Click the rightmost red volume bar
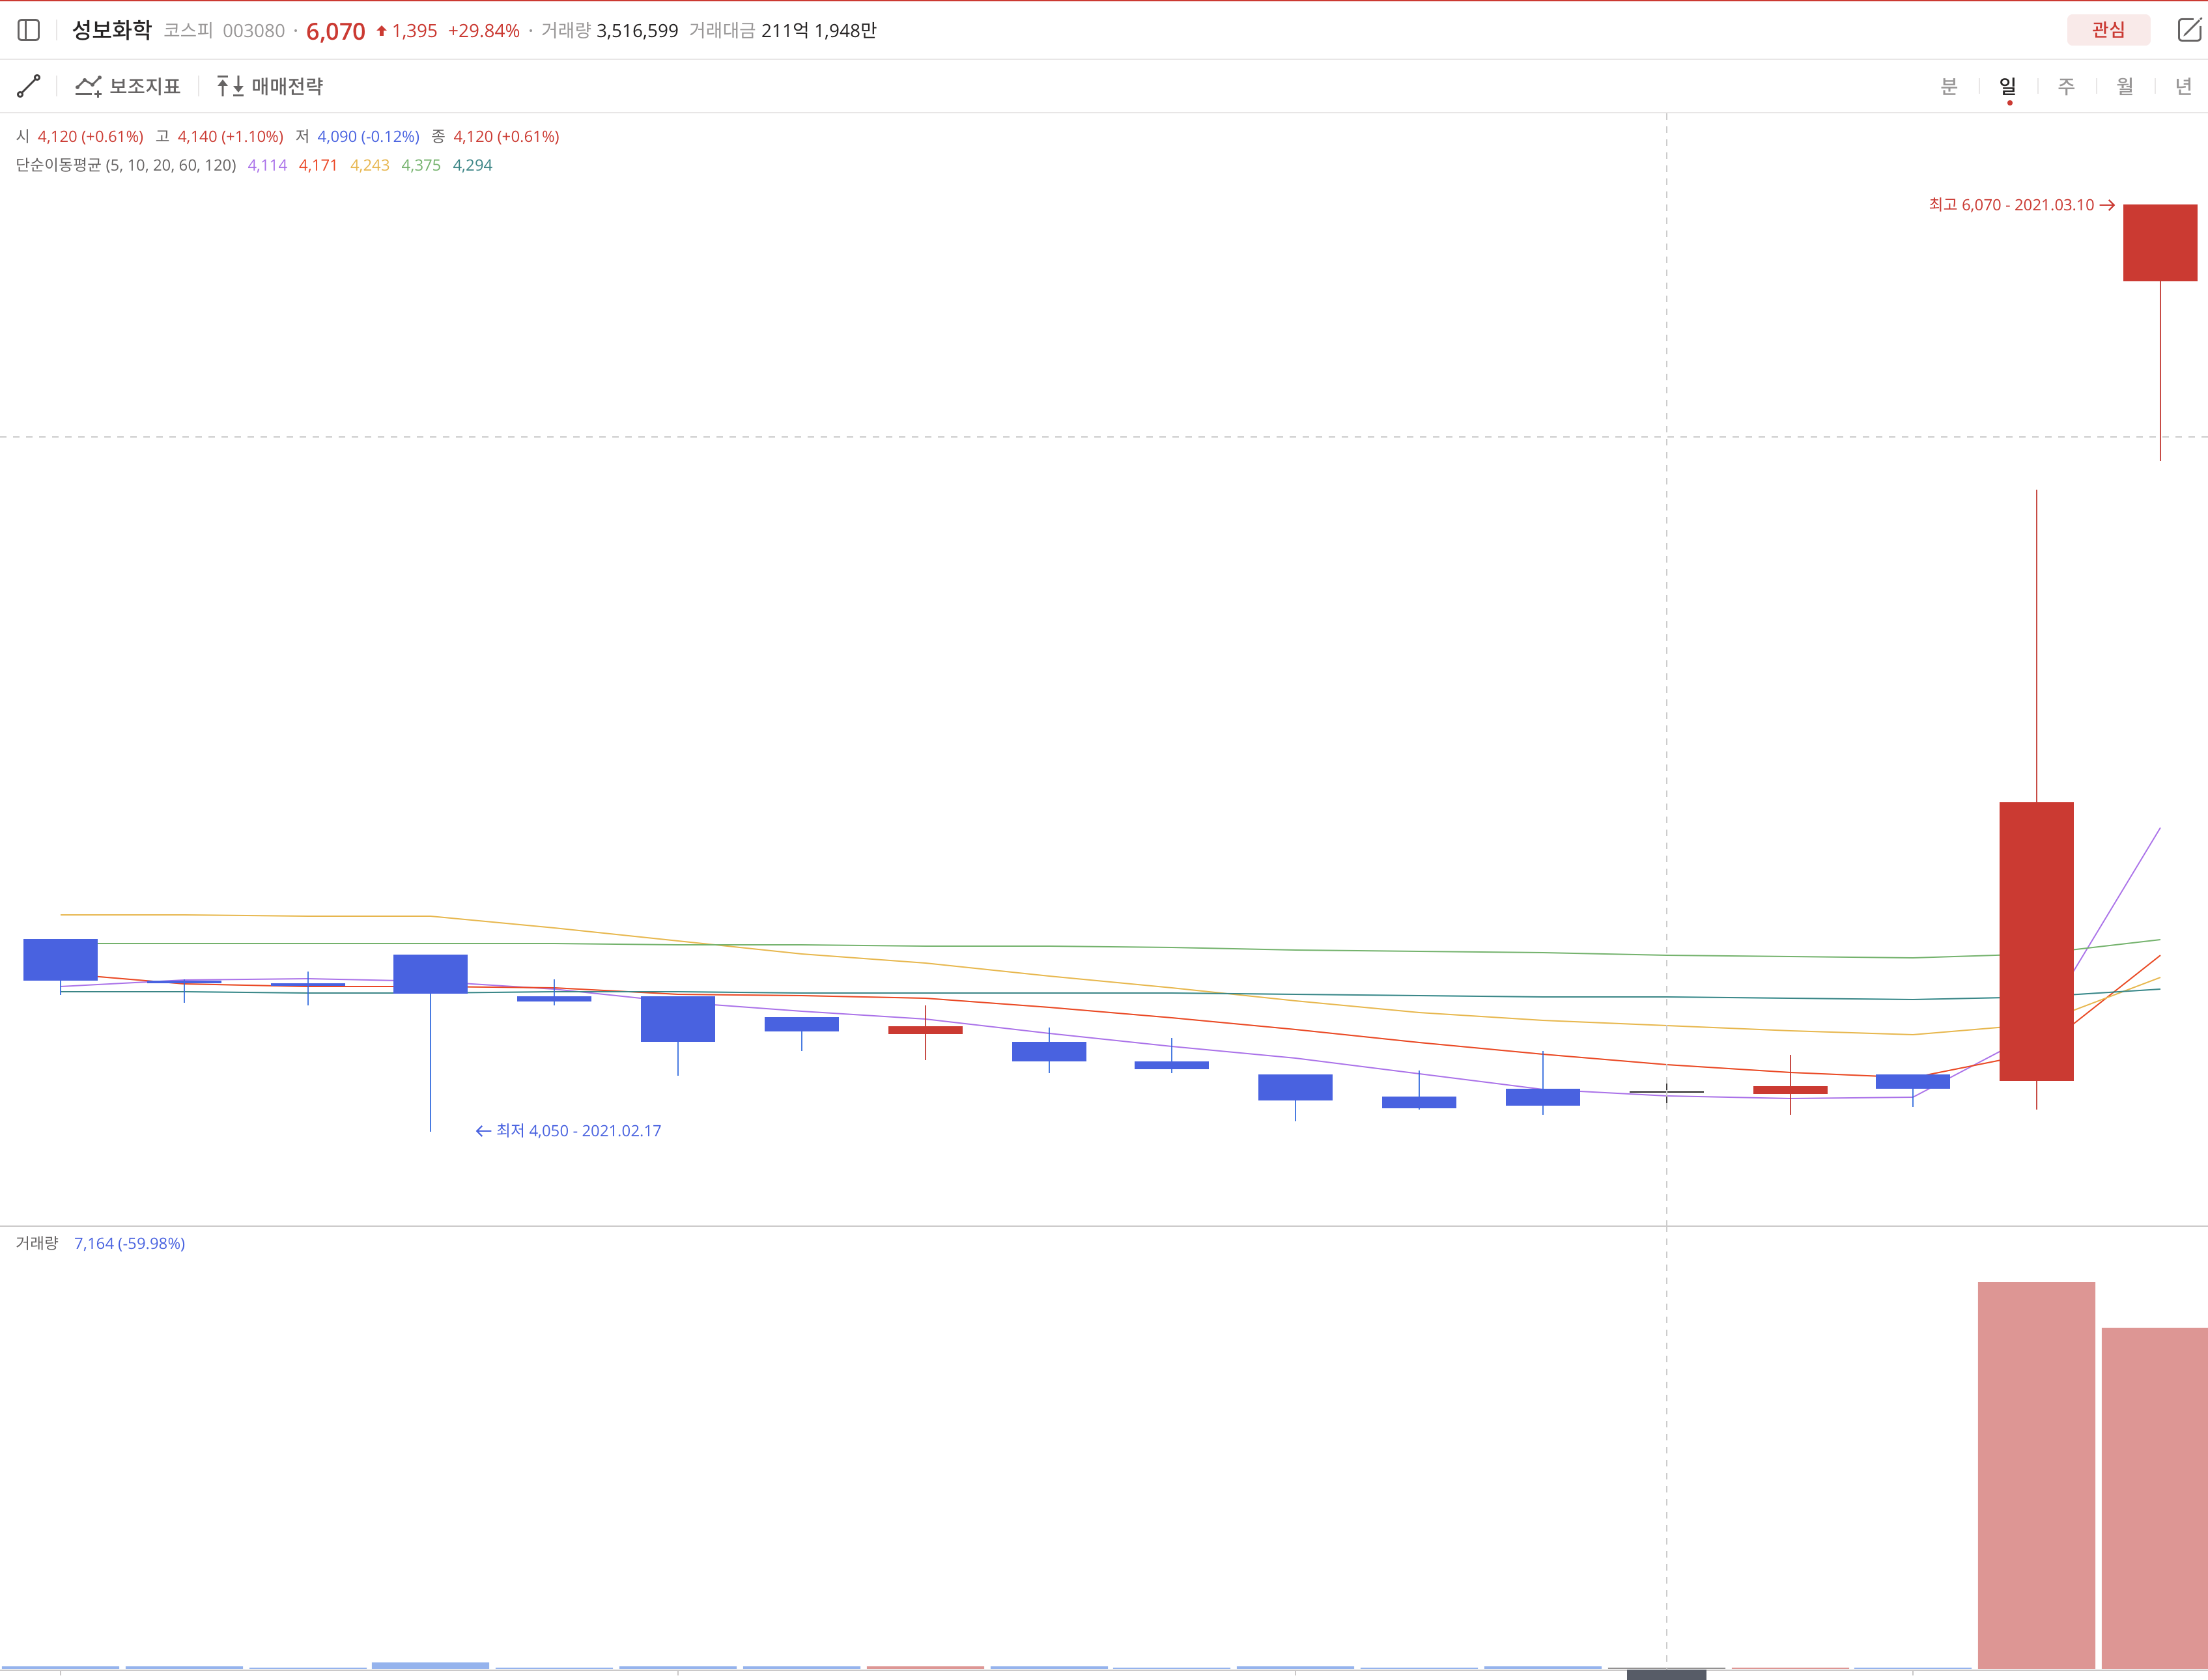Image resolution: width=2208 pixels, height=1680 pixels. tap(2155, 1498)
